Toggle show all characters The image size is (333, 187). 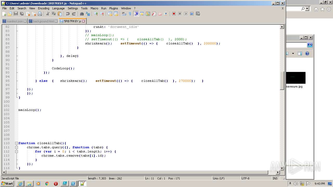click(x=130, y=14)
